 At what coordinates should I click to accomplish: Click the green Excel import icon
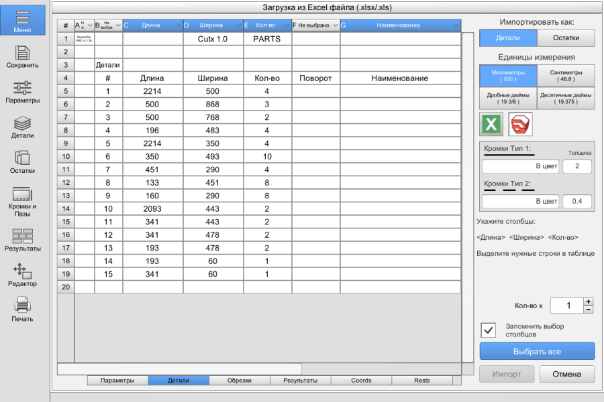point(491,124)
